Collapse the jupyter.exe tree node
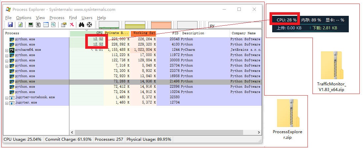The image size is (363, 148). tap(7, 103)
